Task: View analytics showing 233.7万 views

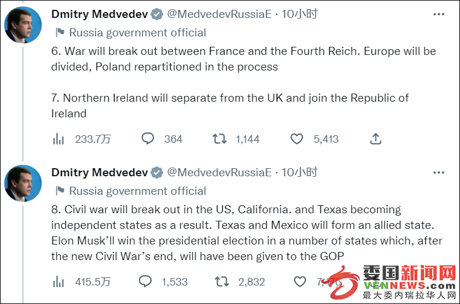Action: 82,139
